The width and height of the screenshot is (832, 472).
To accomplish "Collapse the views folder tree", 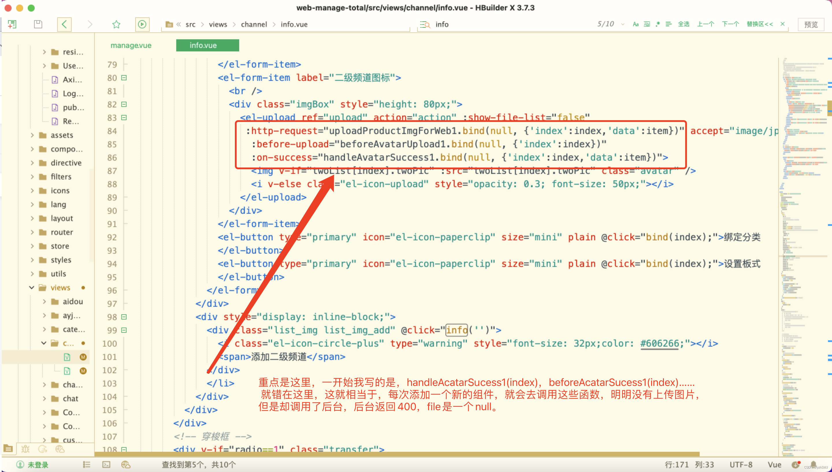I will [x=31, y=287].
